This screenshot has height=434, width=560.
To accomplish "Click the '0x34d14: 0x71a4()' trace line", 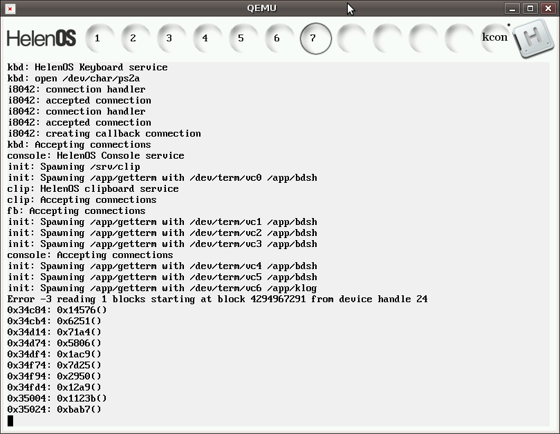I will click(55, 333).
